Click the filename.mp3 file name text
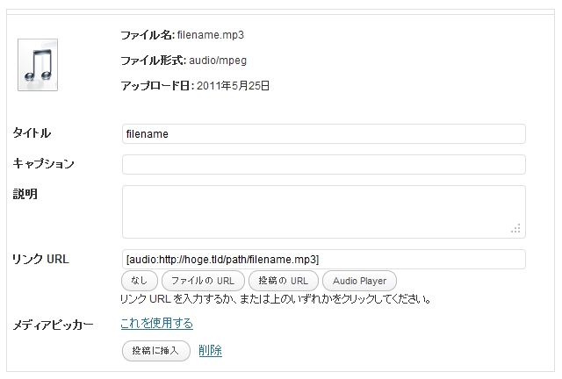Viewport: 562px width, 379px height. click(210, 35)
